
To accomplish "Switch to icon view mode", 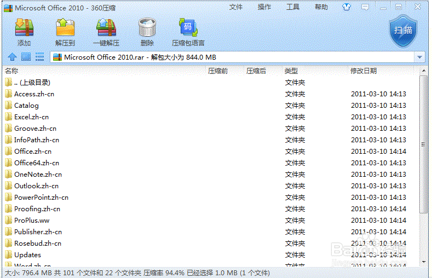I will tap(26, 57).
